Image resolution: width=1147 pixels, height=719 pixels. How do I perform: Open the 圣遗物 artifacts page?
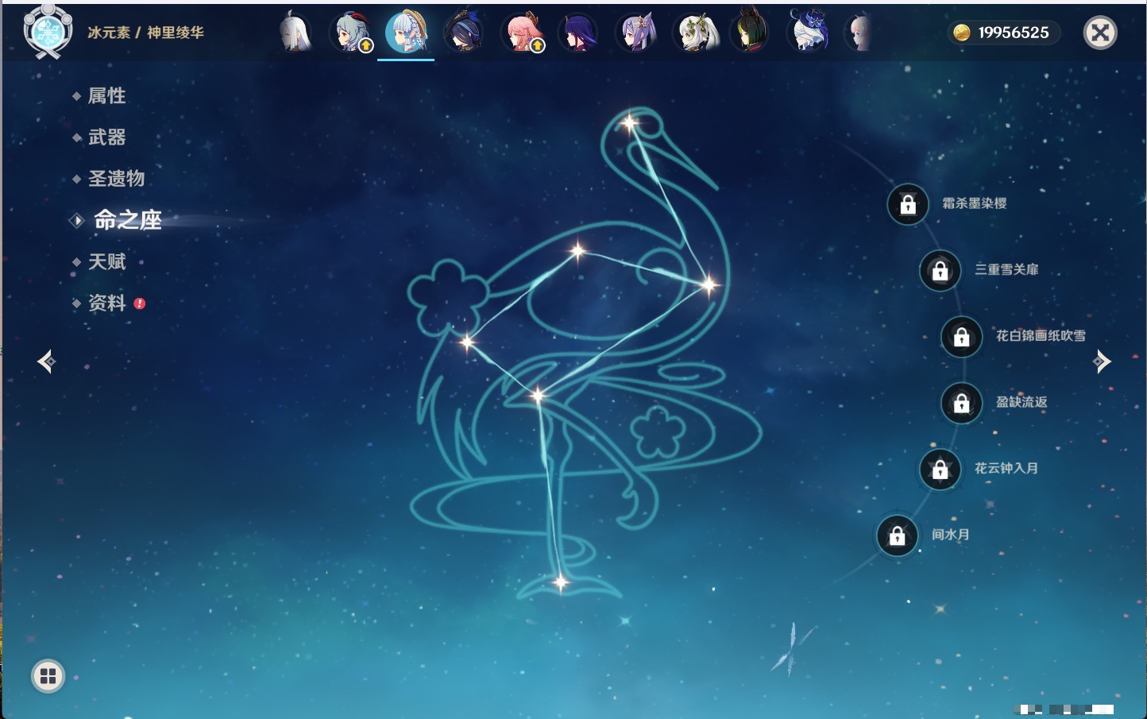(x=116, y=179)
